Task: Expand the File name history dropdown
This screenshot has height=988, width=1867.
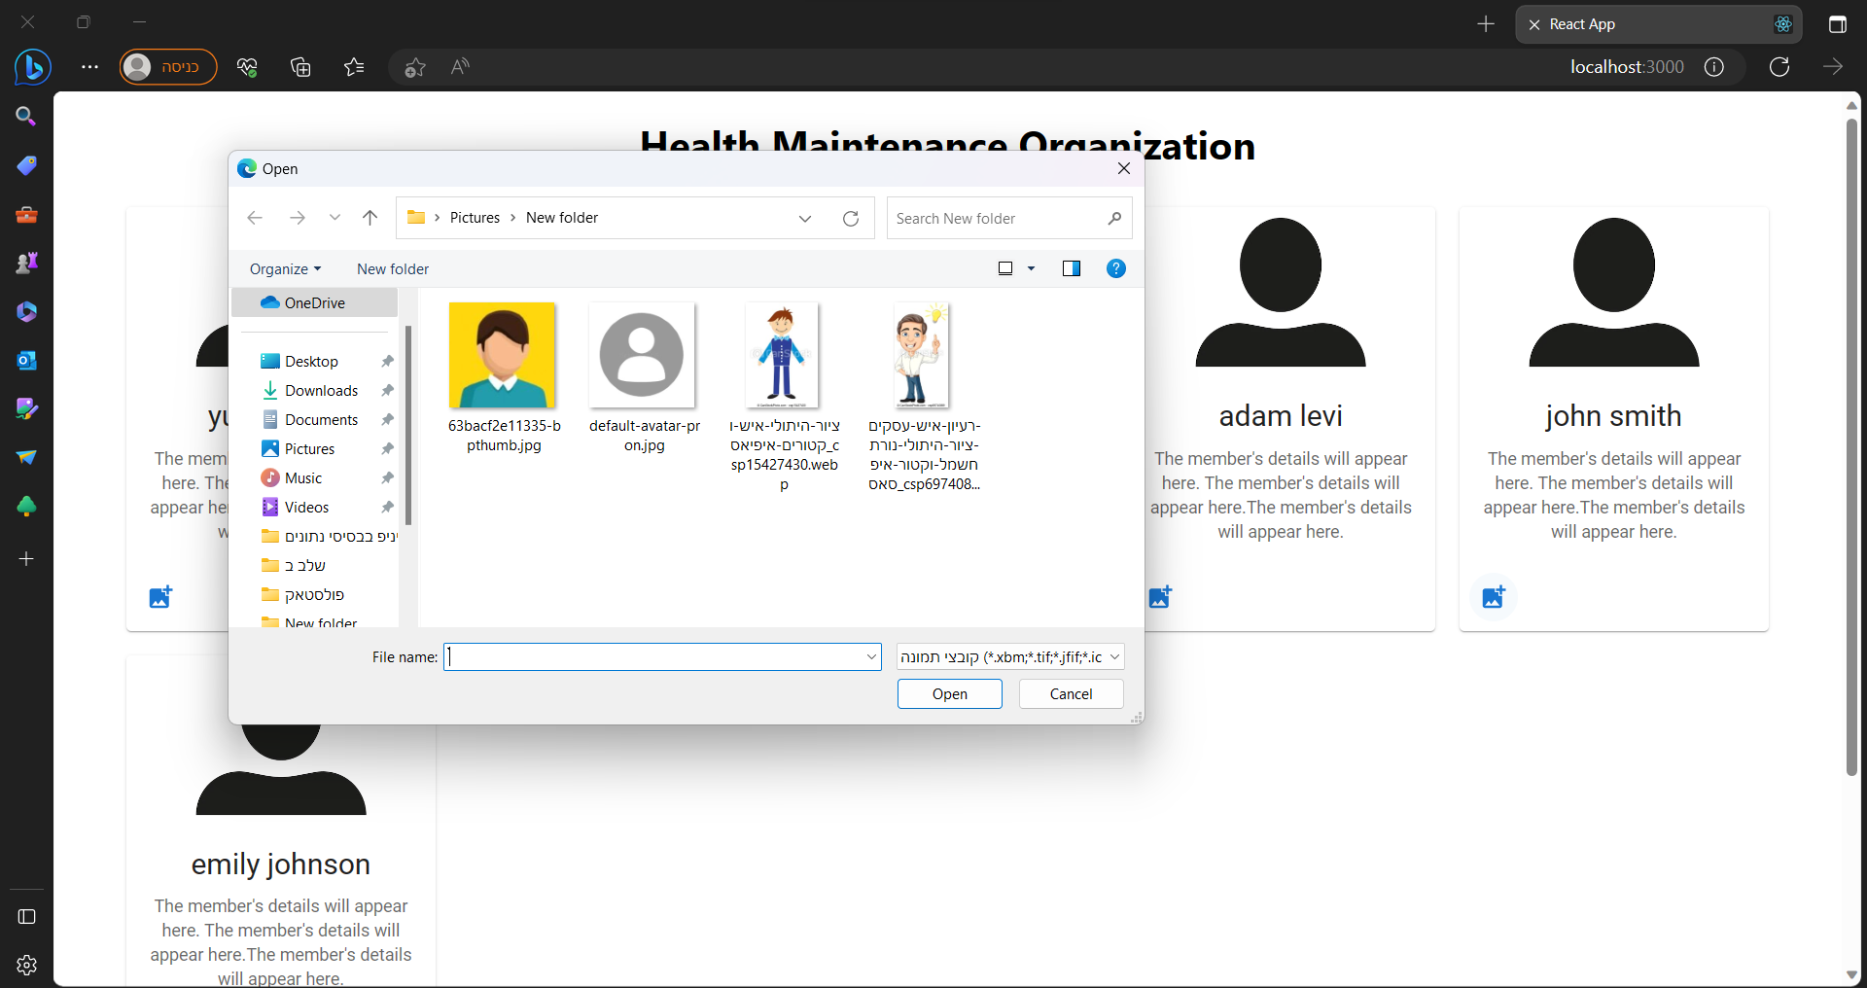Action: 871,657
